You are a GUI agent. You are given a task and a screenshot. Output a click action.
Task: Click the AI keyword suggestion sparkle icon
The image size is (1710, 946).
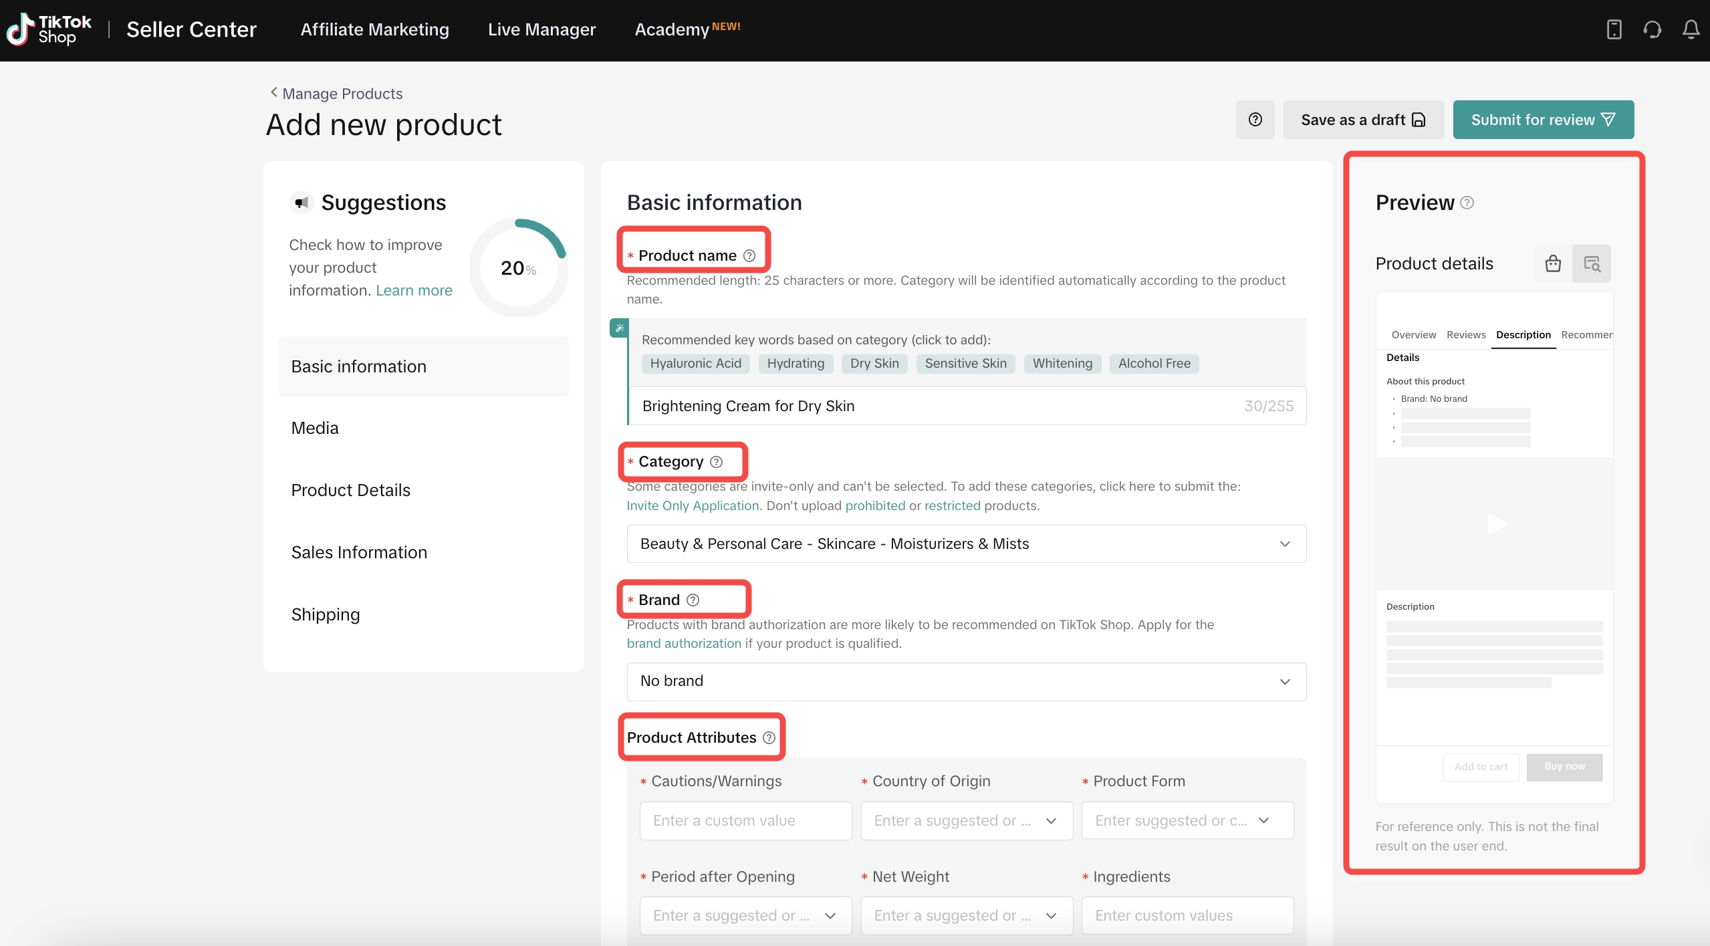coord(619,328)
